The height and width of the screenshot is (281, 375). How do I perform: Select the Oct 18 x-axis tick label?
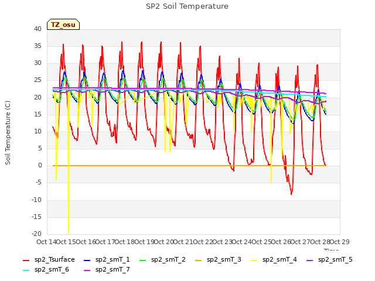[125, 242]
